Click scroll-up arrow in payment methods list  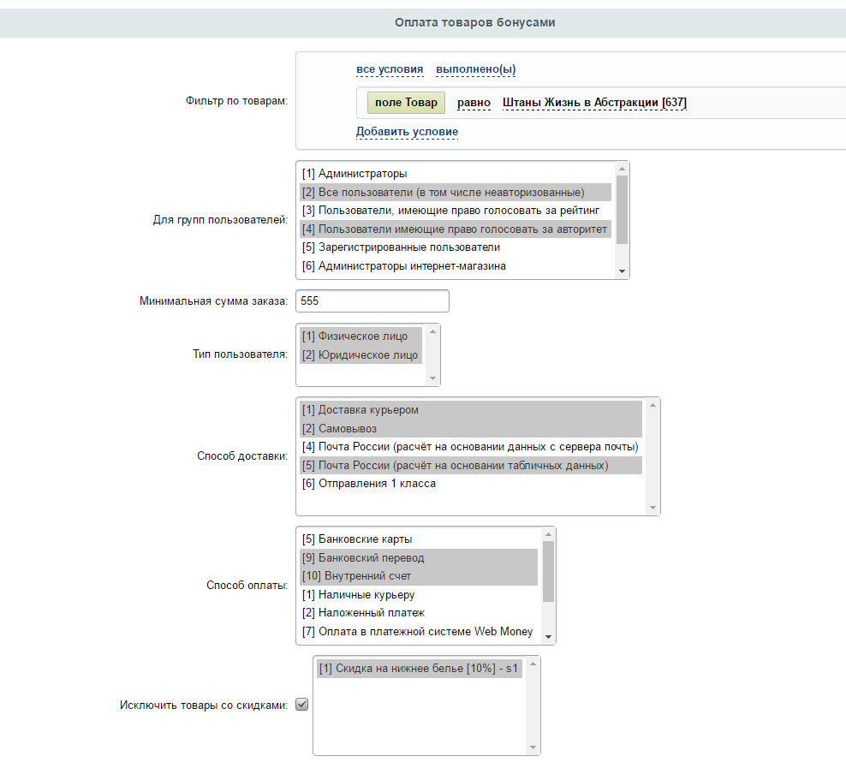[548, 534]
